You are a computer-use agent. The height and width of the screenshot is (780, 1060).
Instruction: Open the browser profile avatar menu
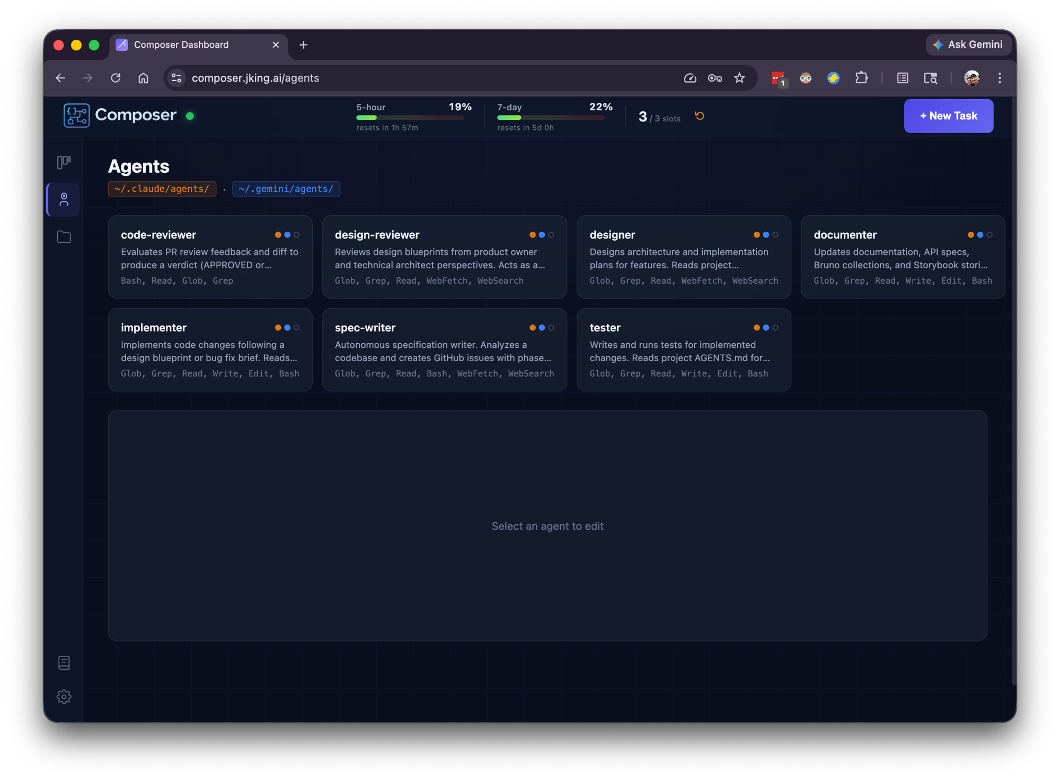tap(973, 78)
